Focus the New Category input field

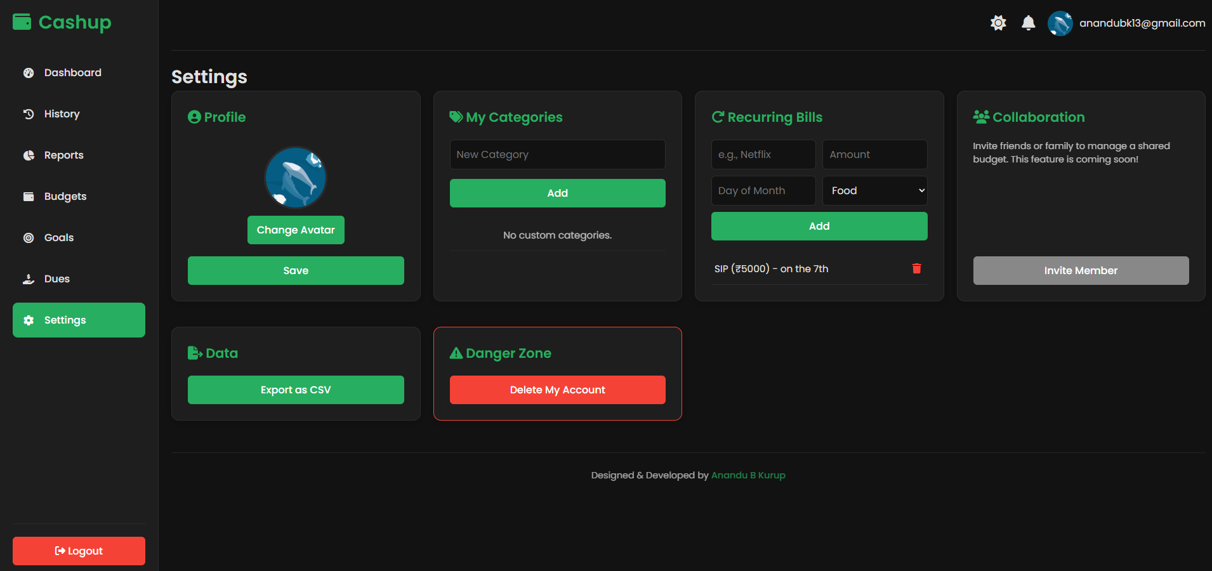click(x=557, y=154)
